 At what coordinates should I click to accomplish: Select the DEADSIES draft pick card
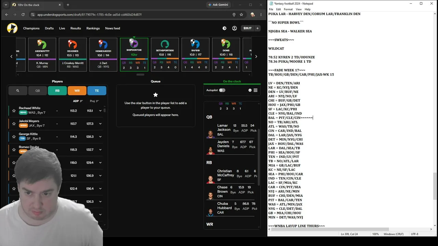73,55
